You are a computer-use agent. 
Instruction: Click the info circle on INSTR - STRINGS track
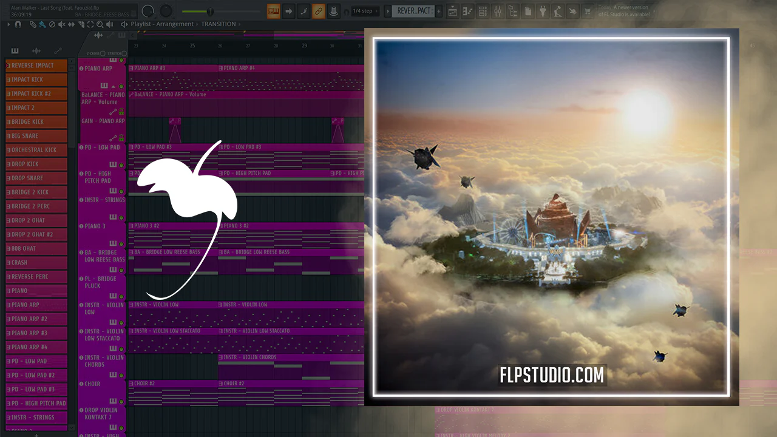coord(81,200)
